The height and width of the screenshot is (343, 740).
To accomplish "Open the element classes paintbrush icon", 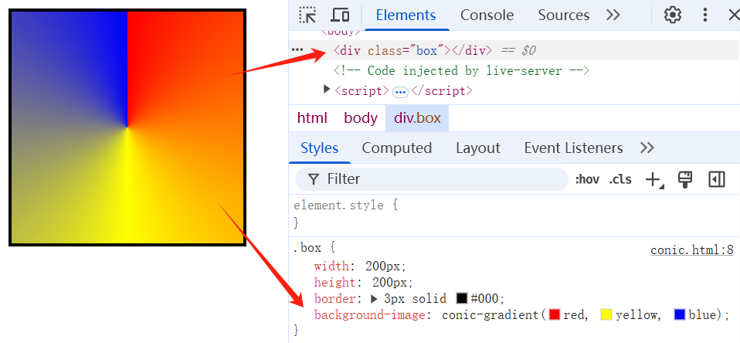I will (x=684, y=179).
